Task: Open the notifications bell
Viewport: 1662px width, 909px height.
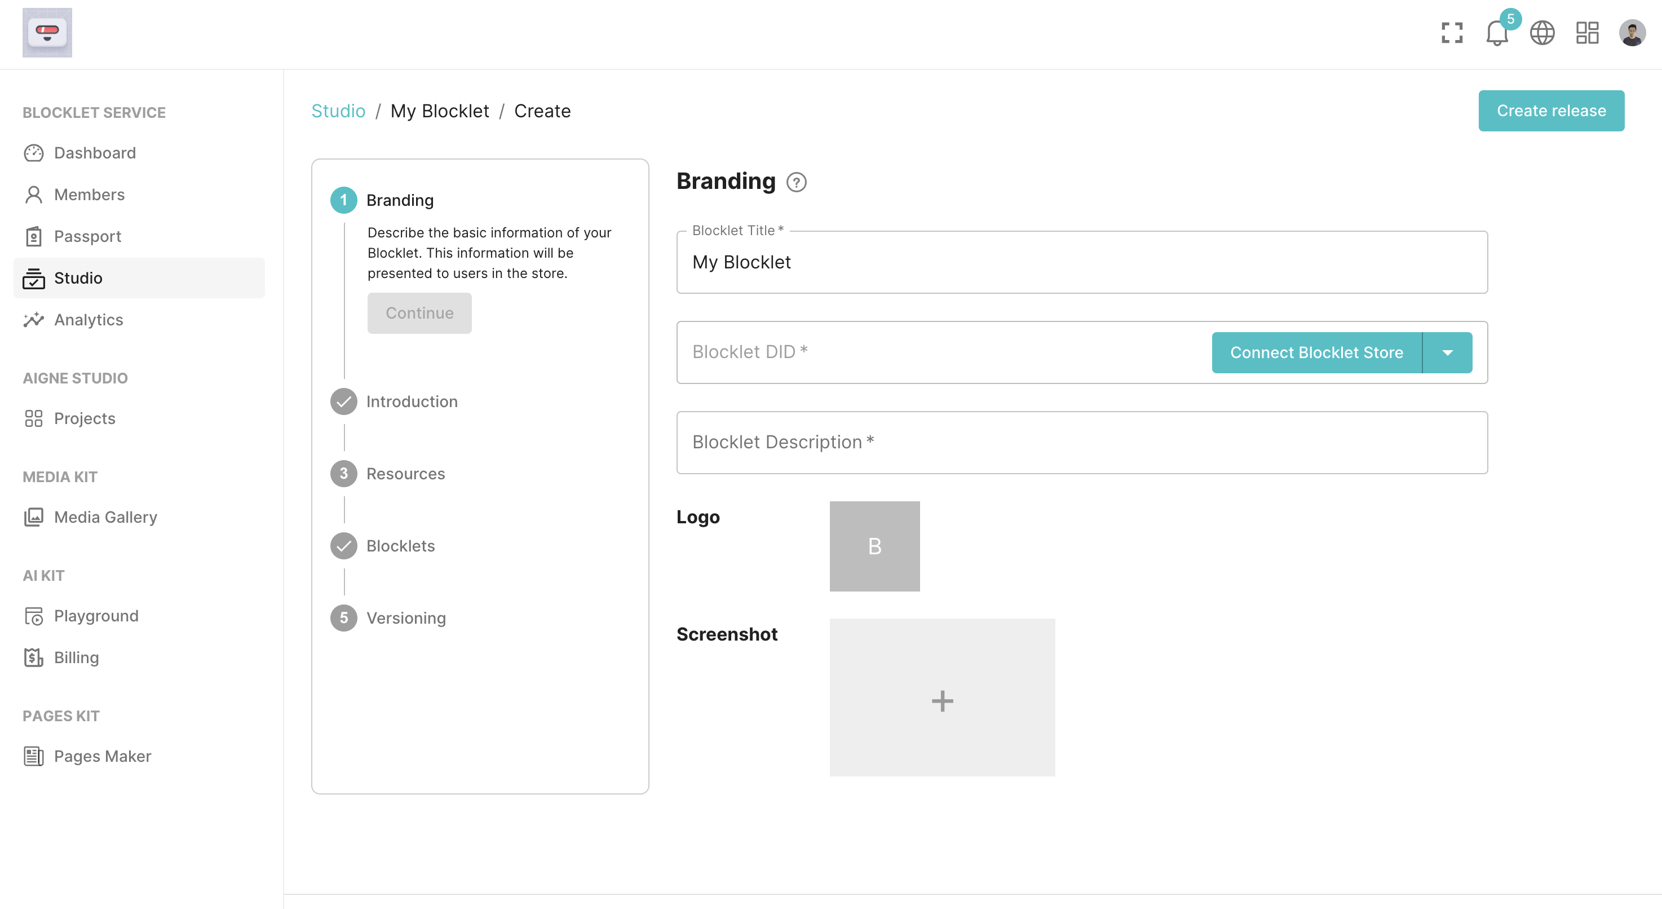Action: [x=1496, y=33]
